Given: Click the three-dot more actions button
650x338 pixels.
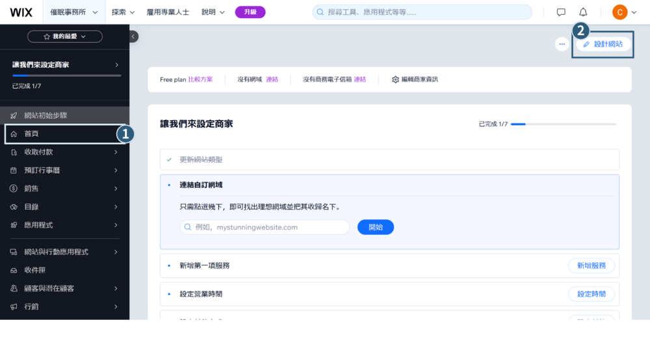Looking at the screenshot, I should pos(562,44).
